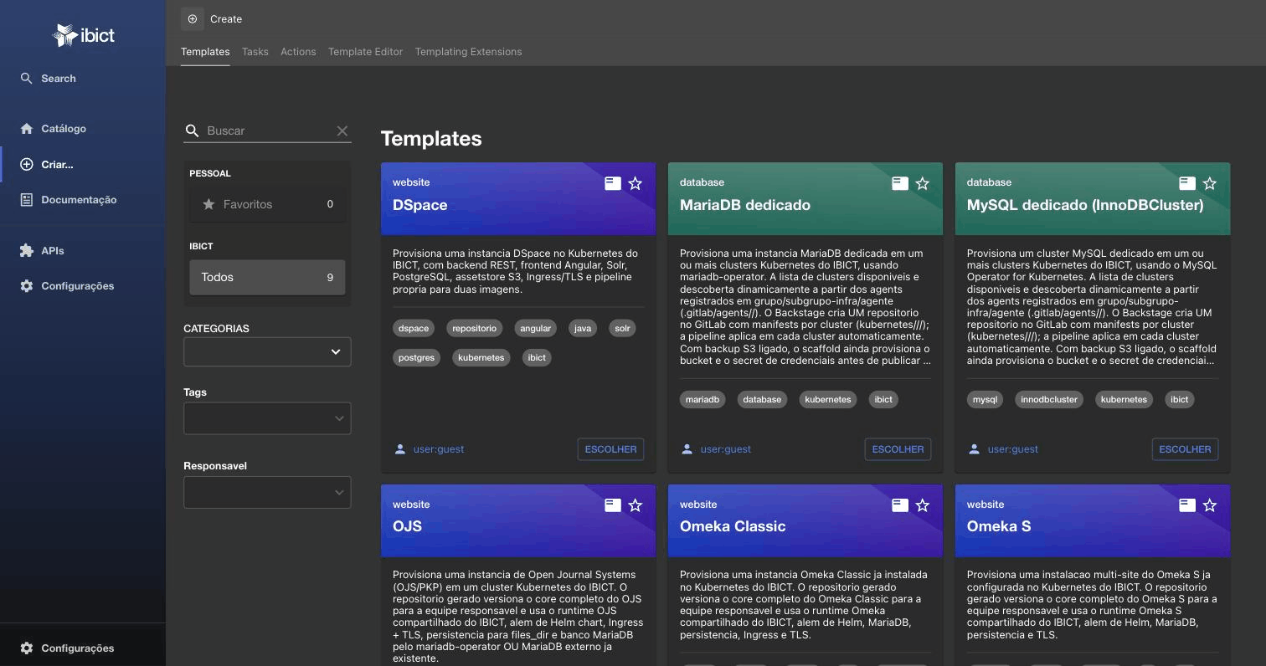The height and width of the screenshot is (666, 1266).
Task: Star the Omeka S template
Action: (x=1210, y=505)
